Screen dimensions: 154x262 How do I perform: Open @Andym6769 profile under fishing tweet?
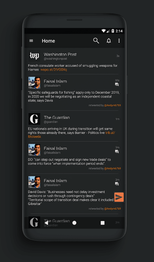click(112, 105)
